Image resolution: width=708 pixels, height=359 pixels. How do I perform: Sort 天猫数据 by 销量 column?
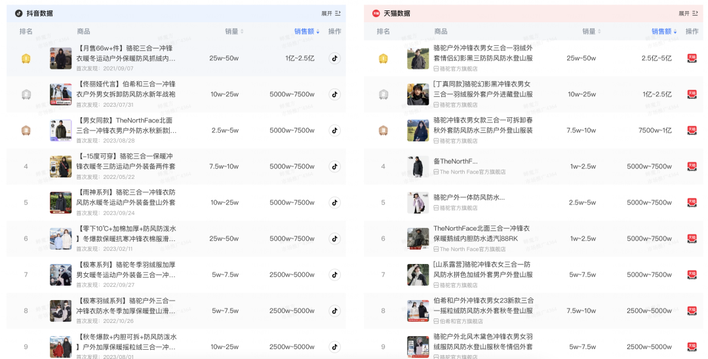pyautogui.click(x=591, y=31)
